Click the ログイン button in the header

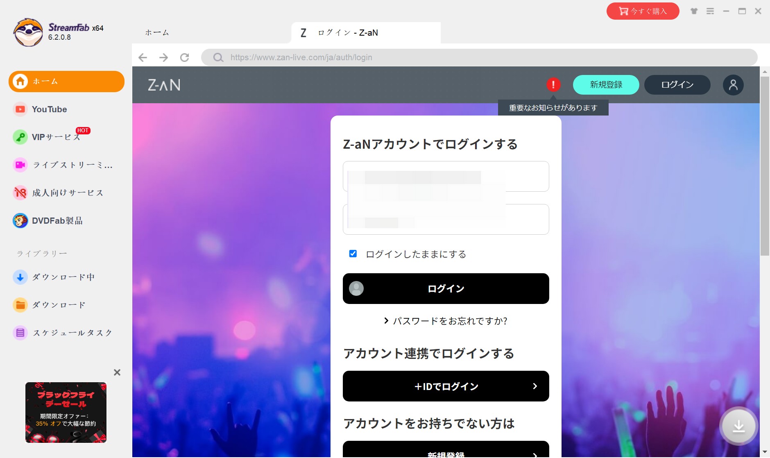(x=677, y=85)
